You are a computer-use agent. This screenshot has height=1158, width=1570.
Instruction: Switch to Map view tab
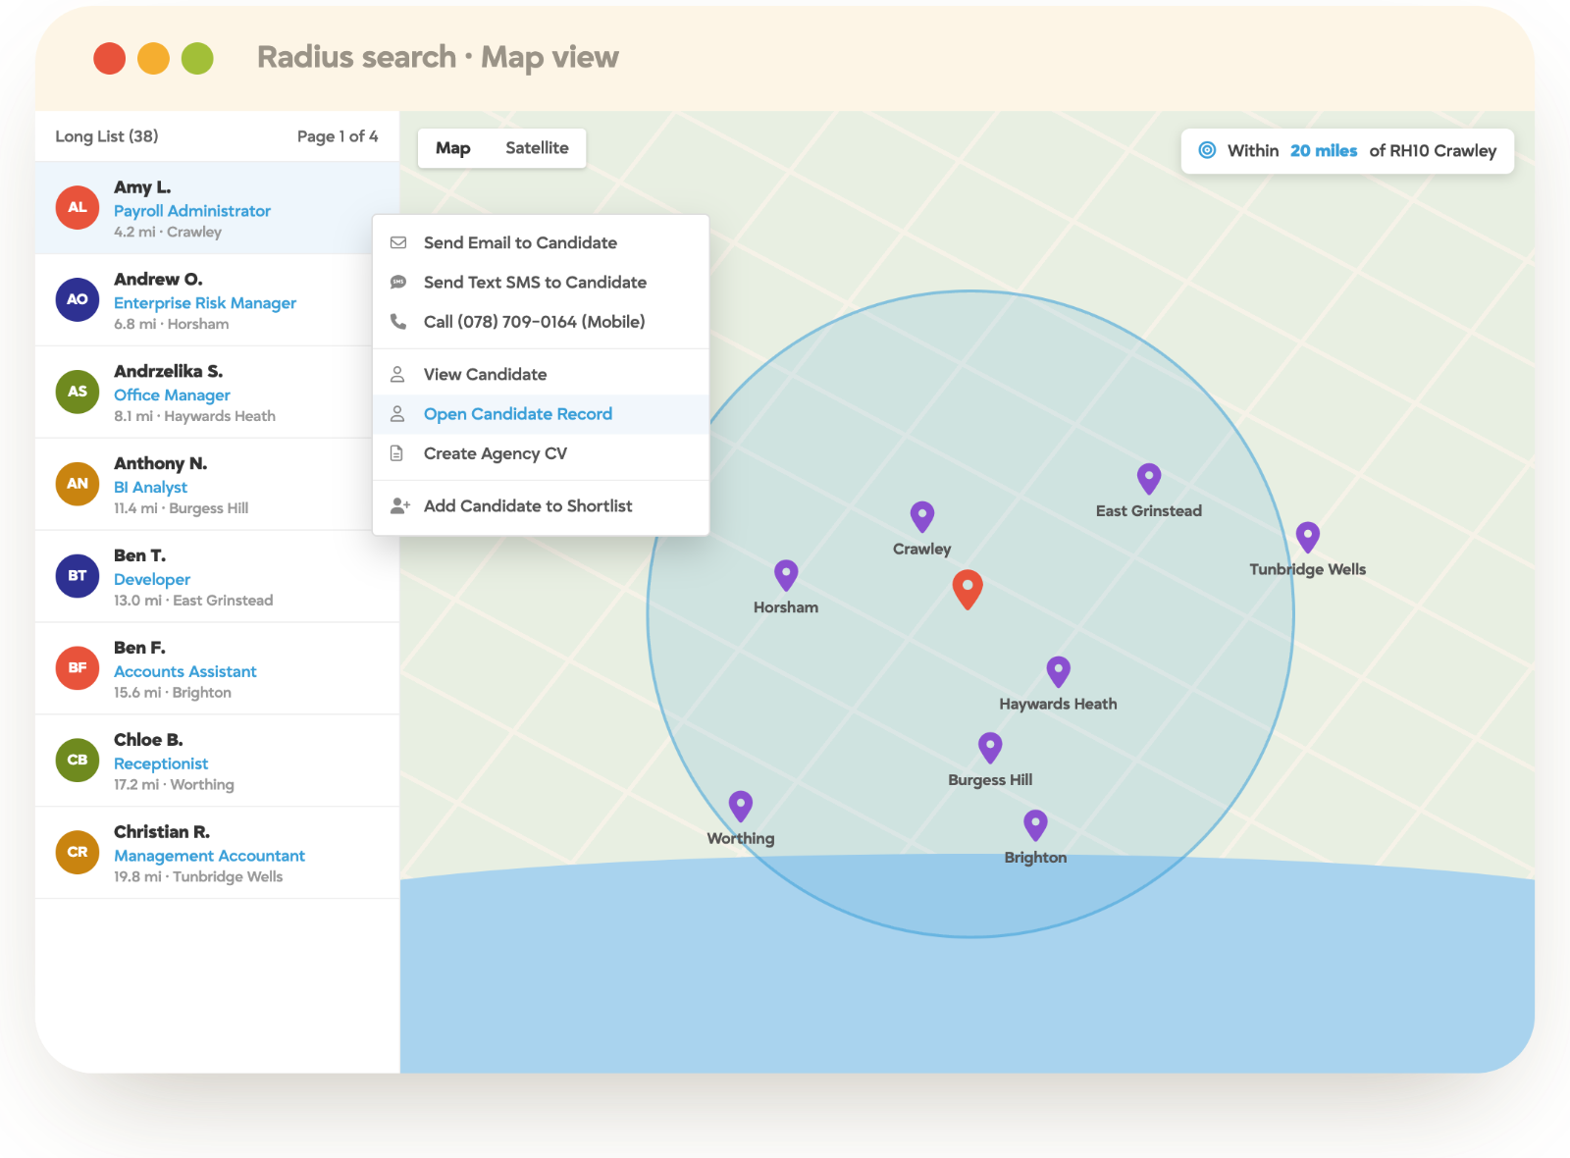pyautogui.click(x=453, y=148)
